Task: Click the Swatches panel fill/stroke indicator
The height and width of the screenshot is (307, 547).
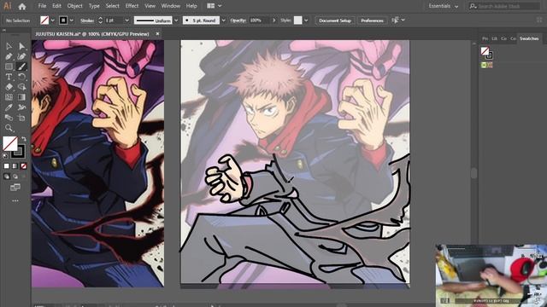Action: [x=486, y=53]
